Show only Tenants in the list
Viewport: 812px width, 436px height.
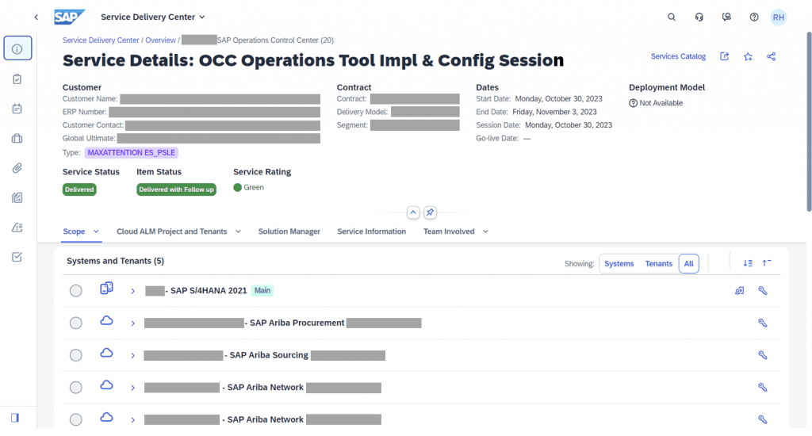click(x=658, y=264)
